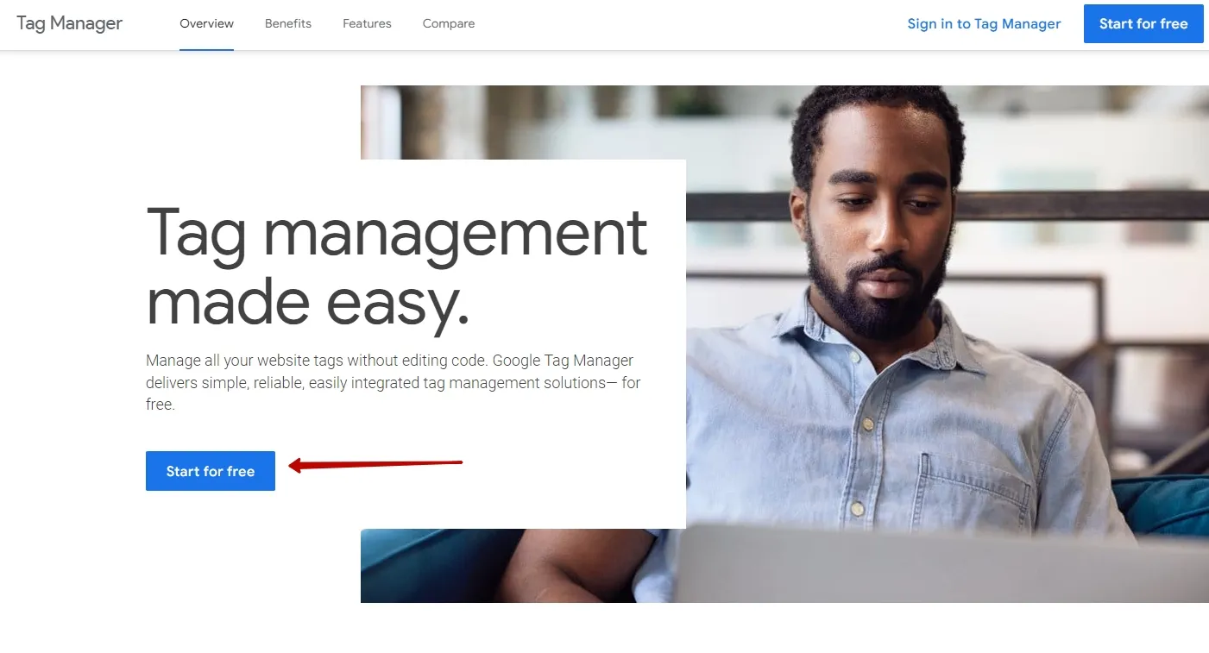Click Start for free button below description
Viewport: 1209px width, 653px height.
(211, 471)
